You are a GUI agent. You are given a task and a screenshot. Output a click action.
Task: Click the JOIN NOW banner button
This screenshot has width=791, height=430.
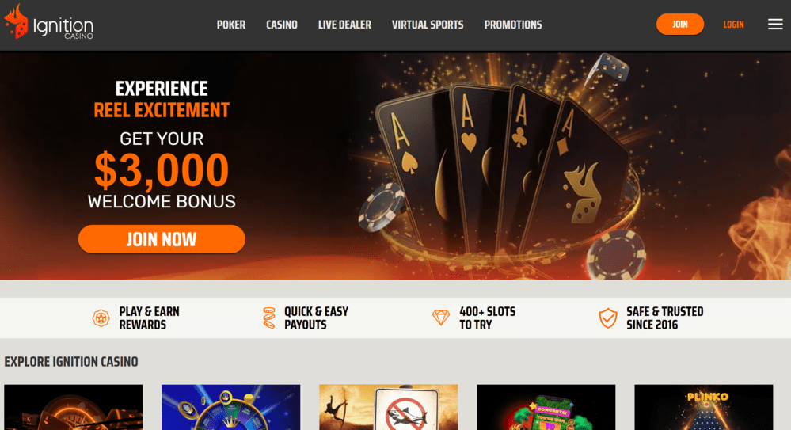[162, 239]
